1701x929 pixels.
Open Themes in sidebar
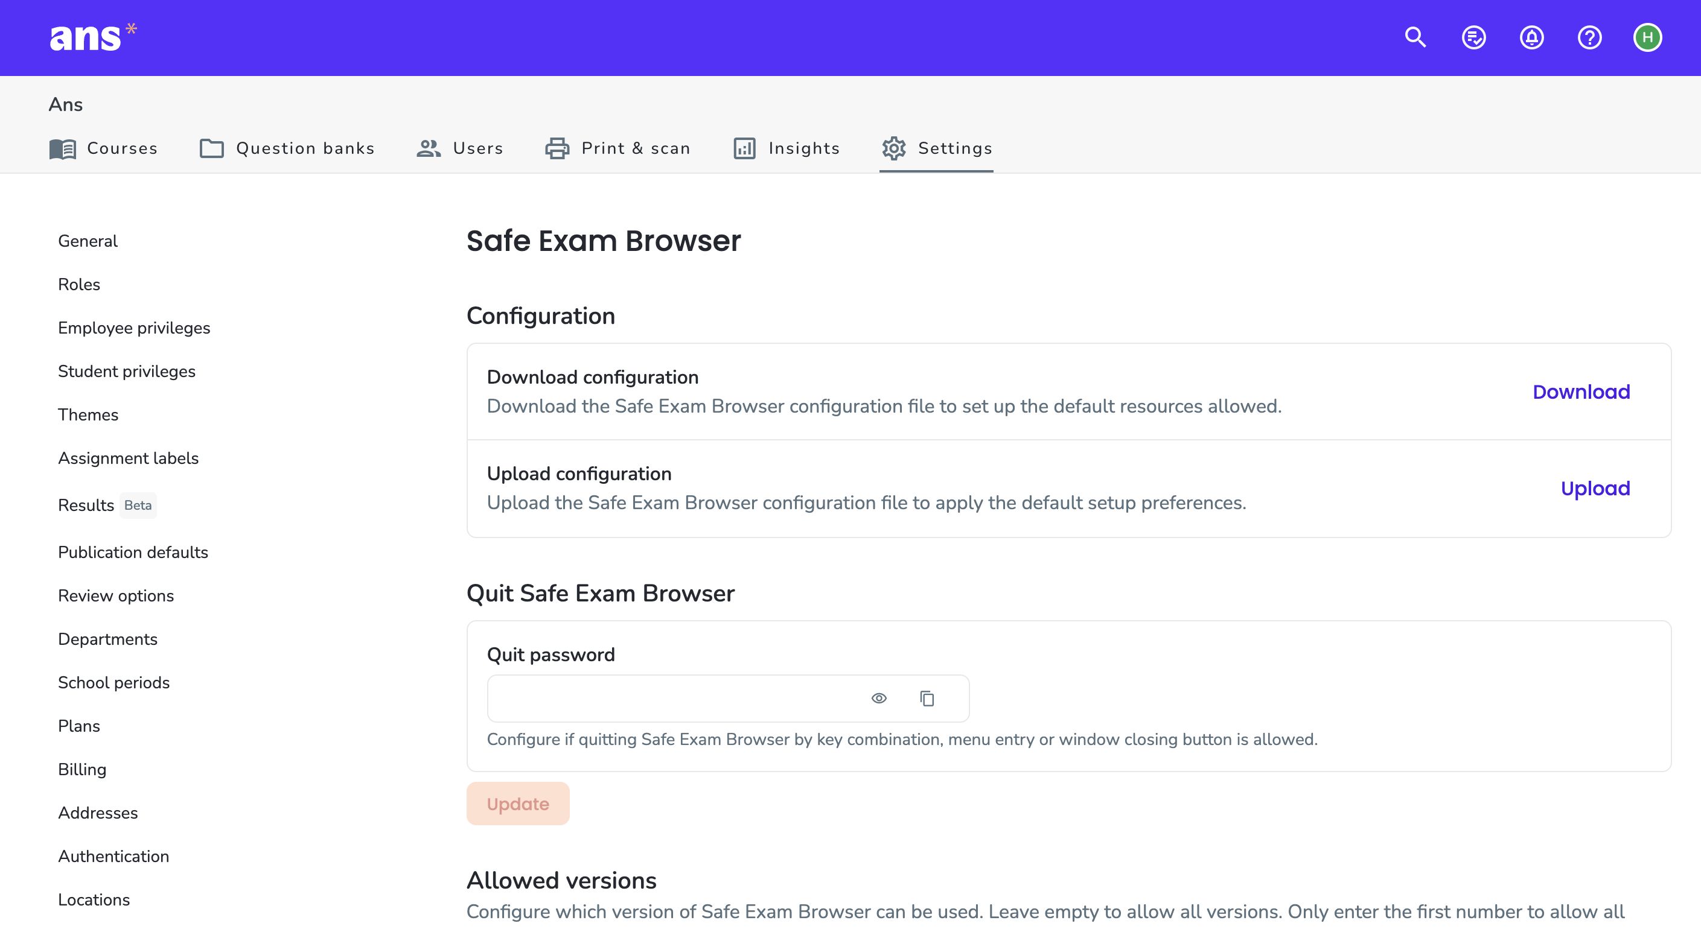[89, 415]
